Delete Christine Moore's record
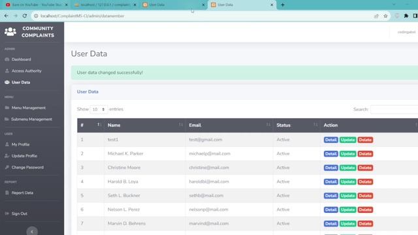This screenshot has width=418, height=235. 365,168
